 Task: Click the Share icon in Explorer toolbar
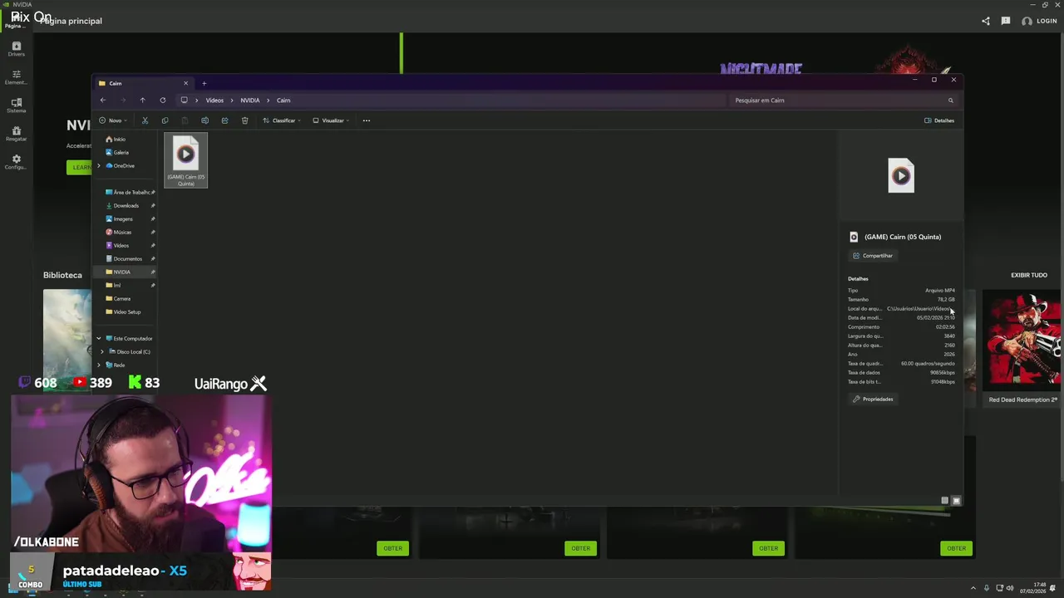[224, 120]
